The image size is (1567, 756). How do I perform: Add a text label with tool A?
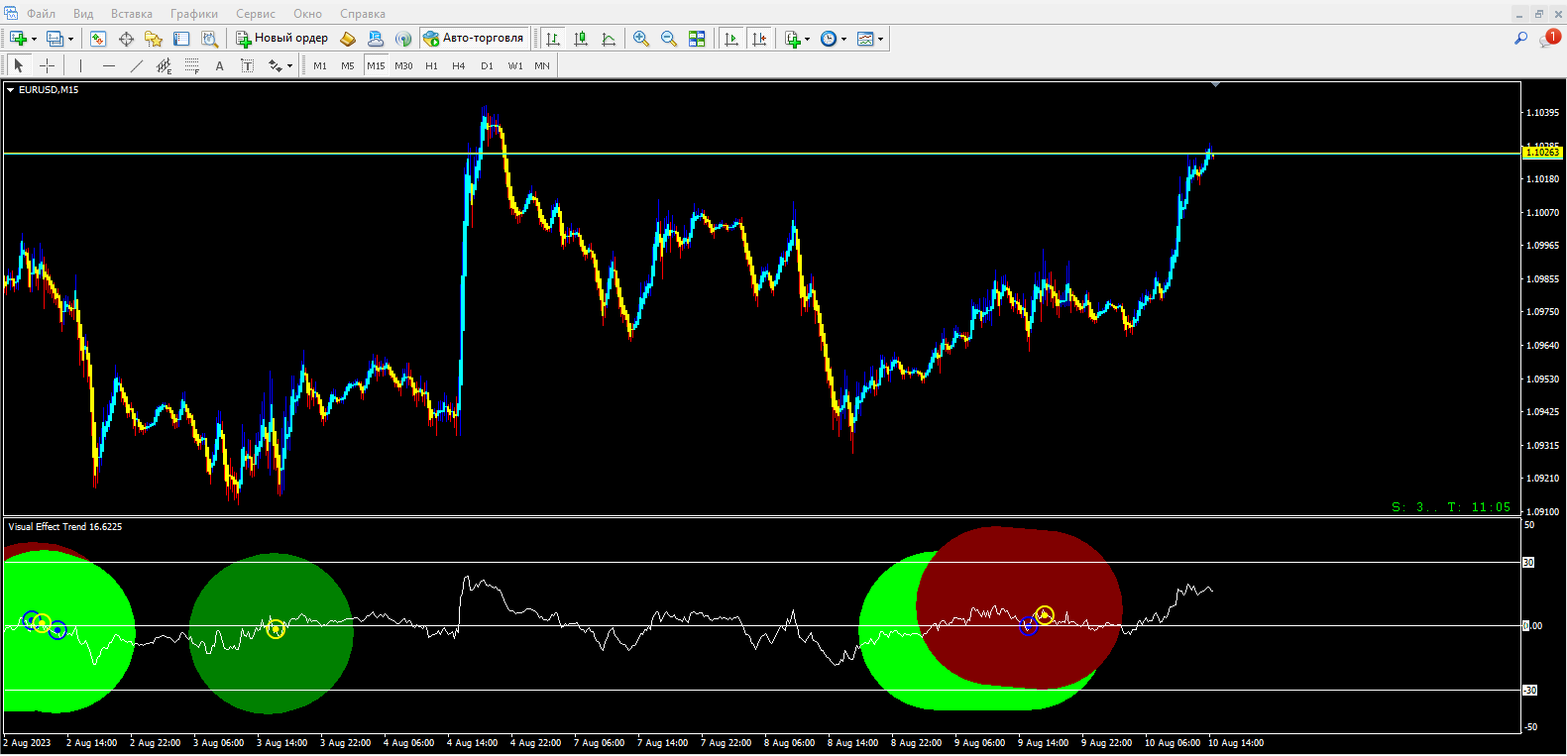click(x=219, y=65)
